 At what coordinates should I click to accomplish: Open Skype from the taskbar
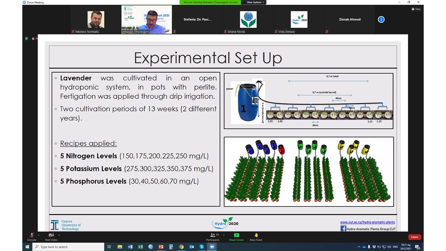tap(202, 247)
